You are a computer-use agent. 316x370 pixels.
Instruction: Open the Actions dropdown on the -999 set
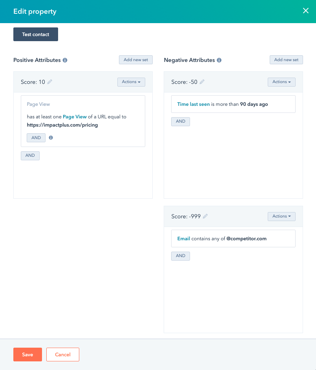[281, 216]
